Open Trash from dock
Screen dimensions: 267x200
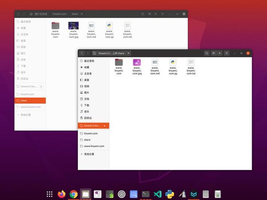coord(218,194)
